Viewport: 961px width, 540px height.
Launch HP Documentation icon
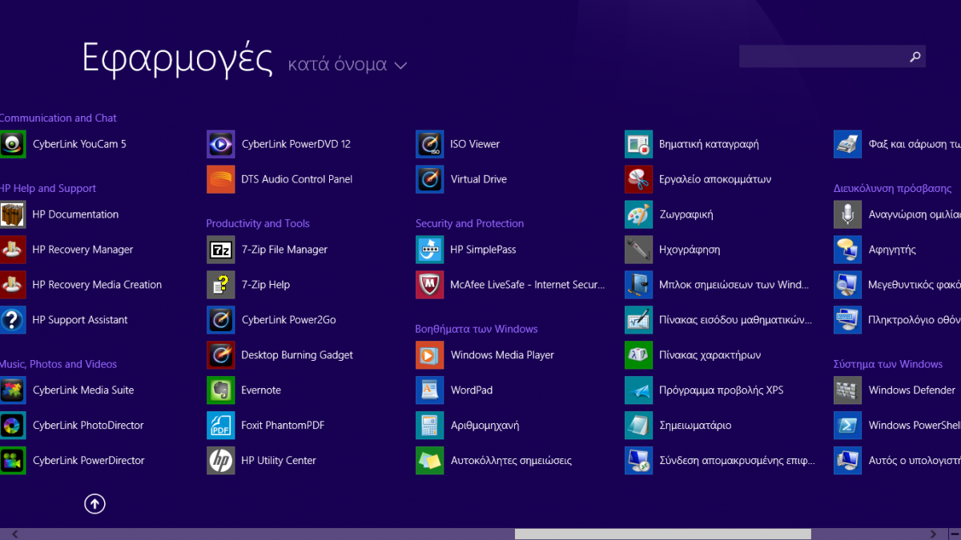13,214
